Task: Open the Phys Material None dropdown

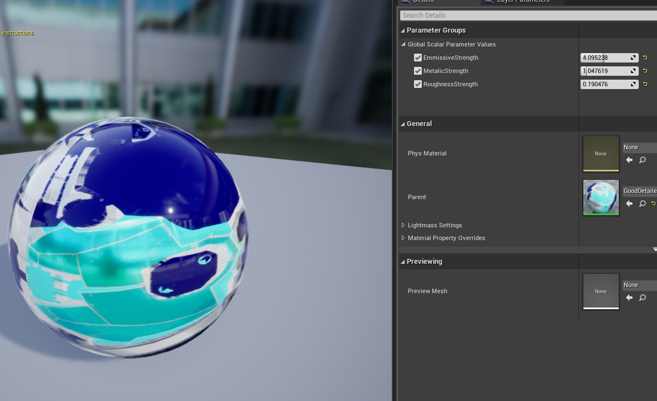Action: click(639, 147)
